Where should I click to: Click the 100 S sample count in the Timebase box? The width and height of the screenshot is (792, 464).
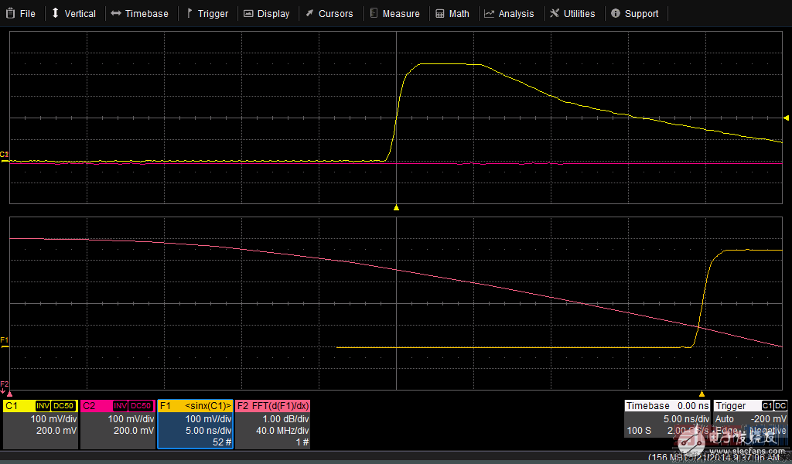[639, 431]
